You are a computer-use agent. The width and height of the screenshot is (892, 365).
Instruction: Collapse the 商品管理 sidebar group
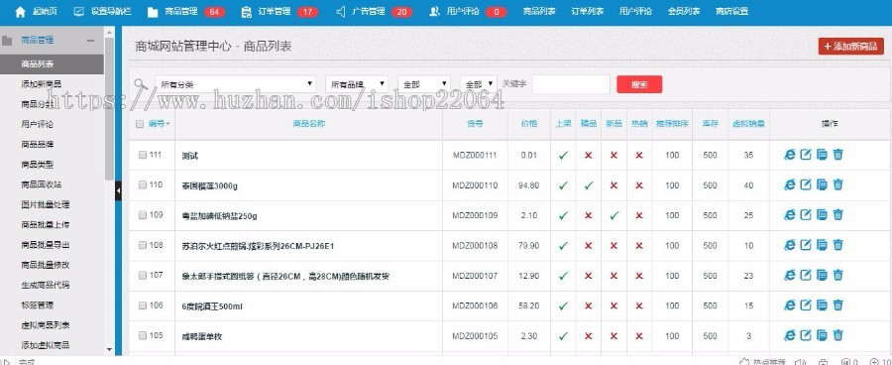pyautogui.click(x=90, y=41)
